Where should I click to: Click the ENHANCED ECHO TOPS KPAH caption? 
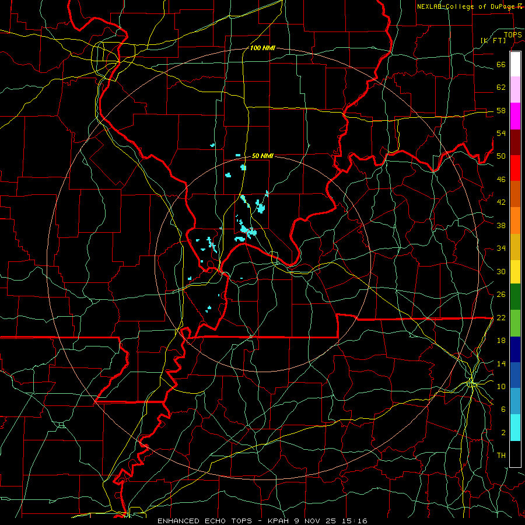(x=262, y=521)
